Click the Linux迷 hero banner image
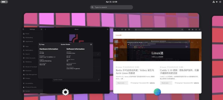This screenshot has height=100, width=223. coord(157,50)
